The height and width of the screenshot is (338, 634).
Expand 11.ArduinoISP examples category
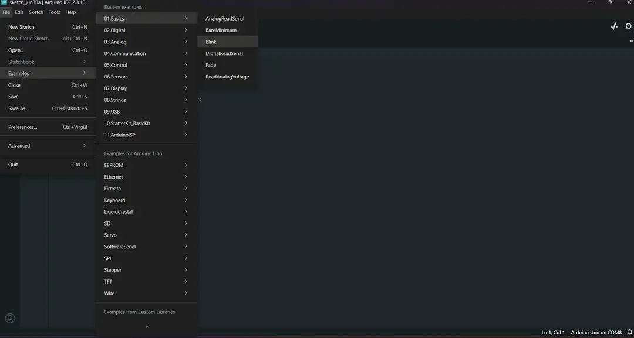147,135
